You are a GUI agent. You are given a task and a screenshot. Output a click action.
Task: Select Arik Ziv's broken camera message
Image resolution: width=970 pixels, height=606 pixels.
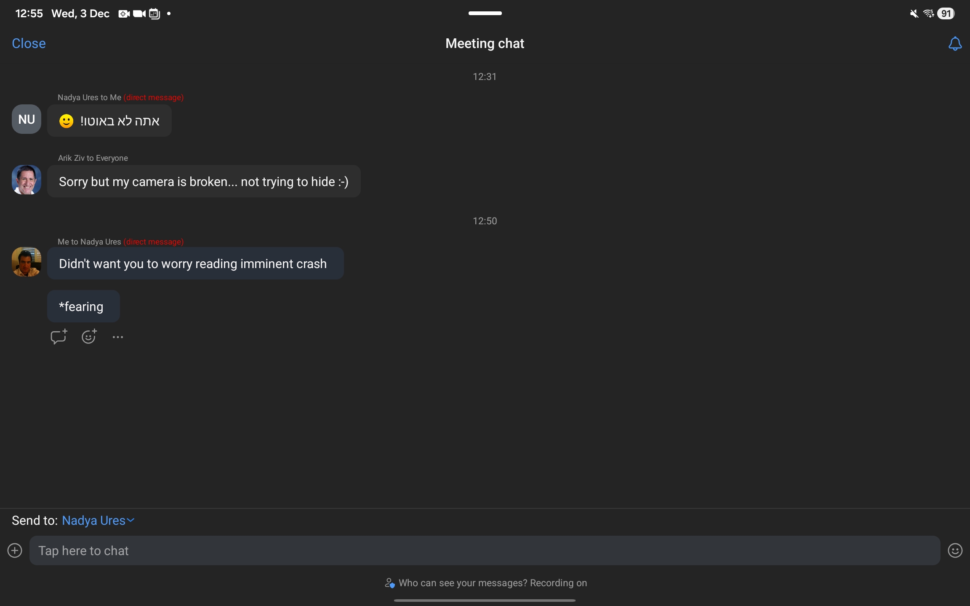(204, 181)
